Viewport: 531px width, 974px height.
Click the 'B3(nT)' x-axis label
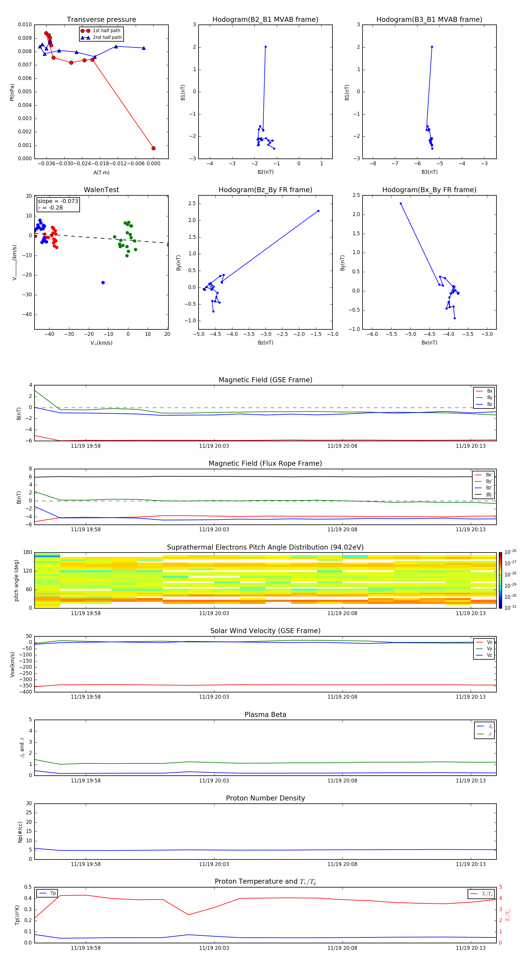tap(429, 172)
